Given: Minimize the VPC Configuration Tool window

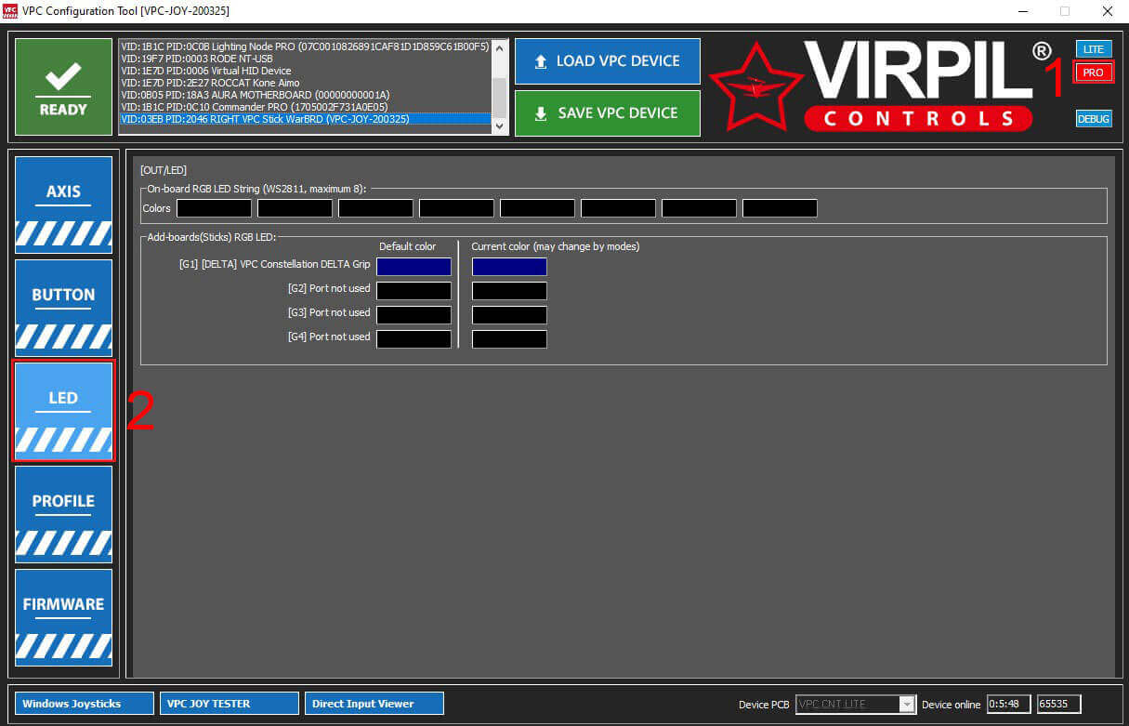Looking at the screenshot, I should [1021, 11].
